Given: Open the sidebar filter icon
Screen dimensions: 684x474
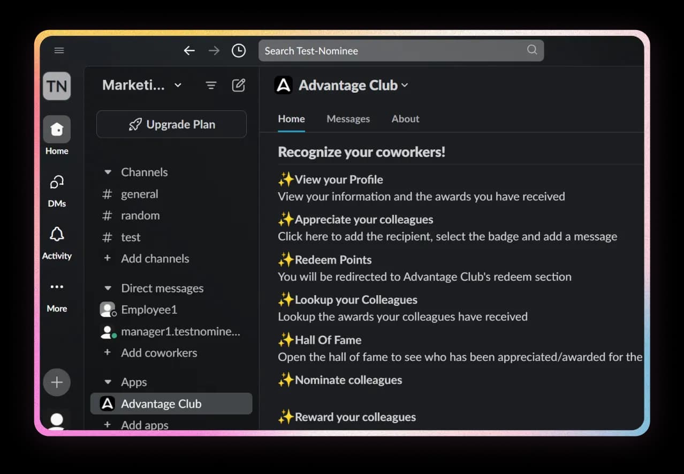Looking at the screenshot, I should coord(211,85).
